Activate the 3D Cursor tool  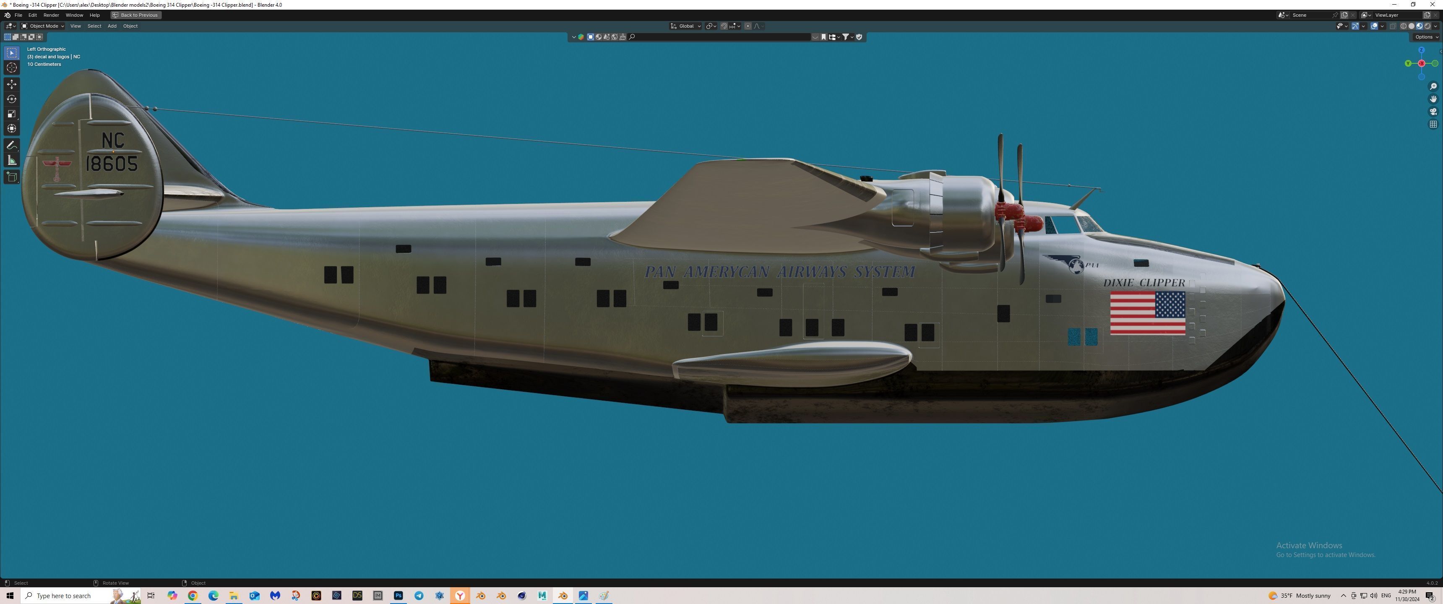click(12, 68)
